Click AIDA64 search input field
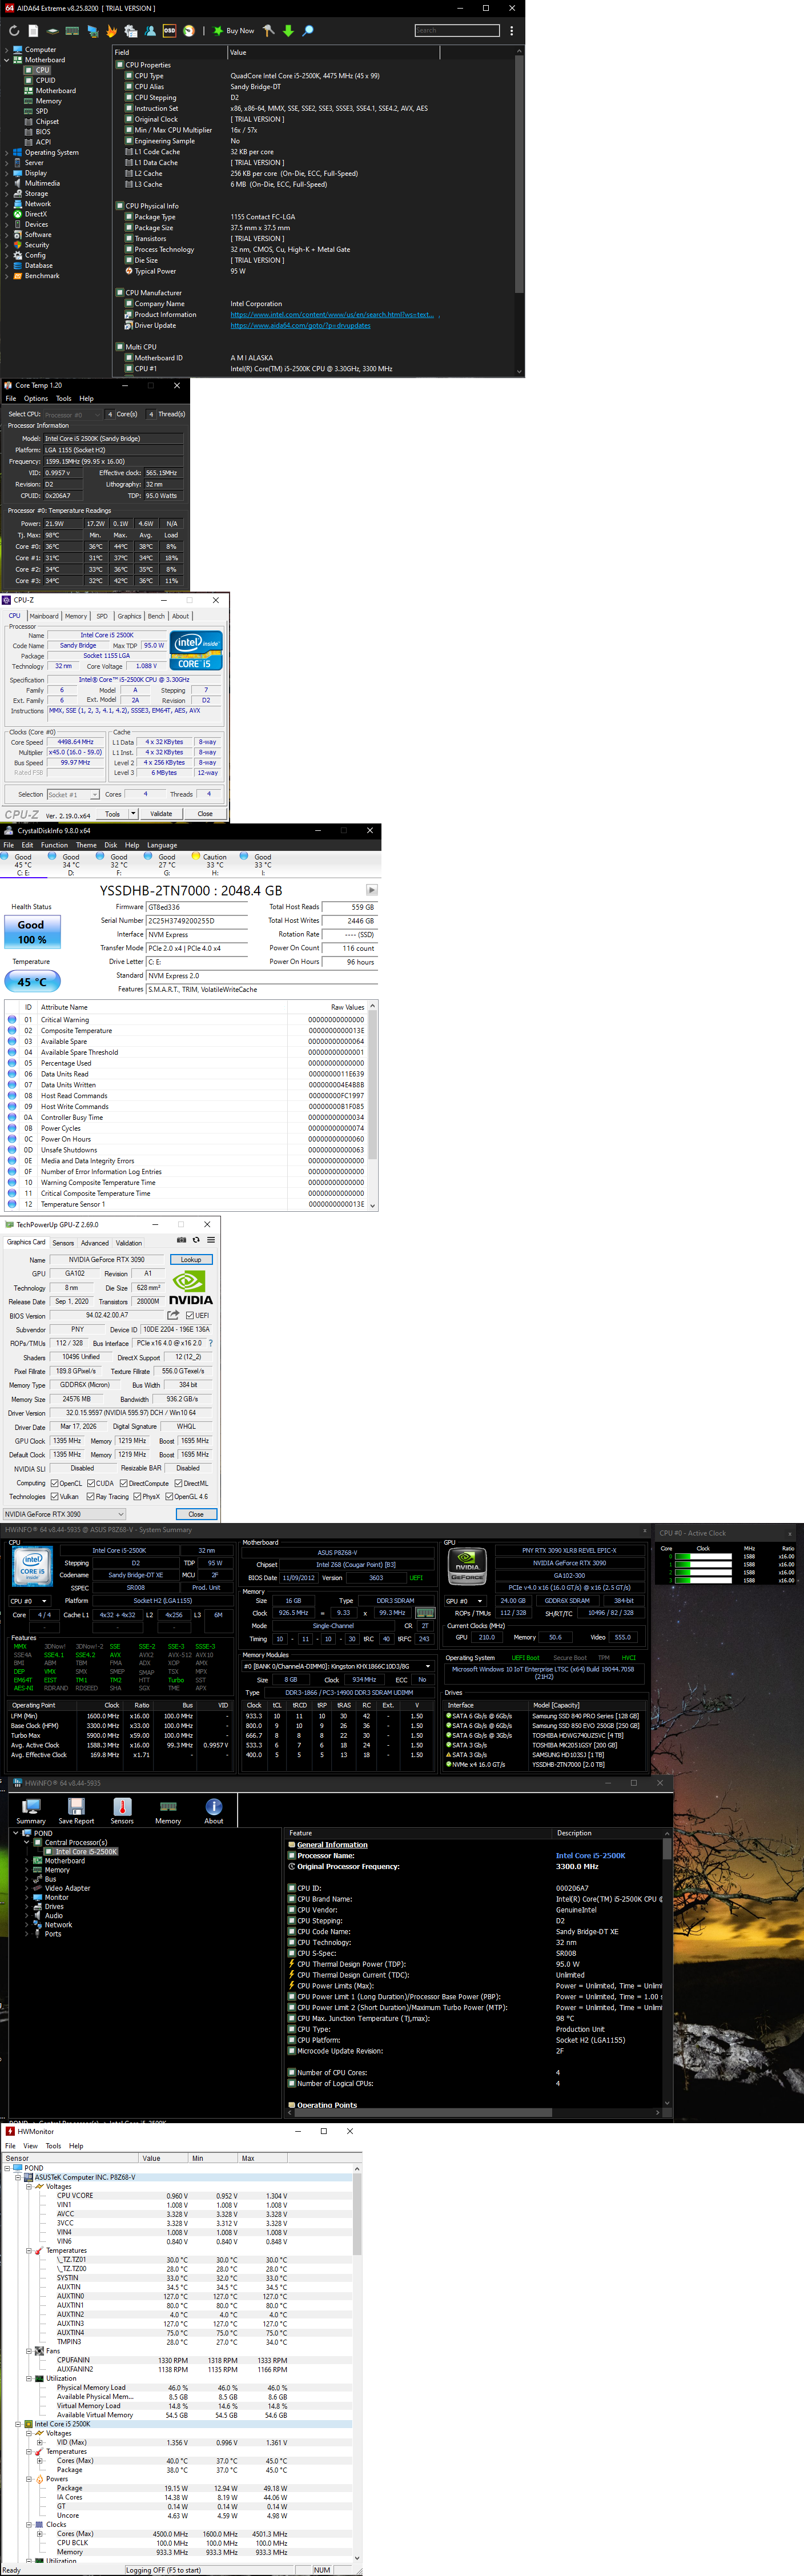The image size is (804, 2576). click(x=457, y=31)
